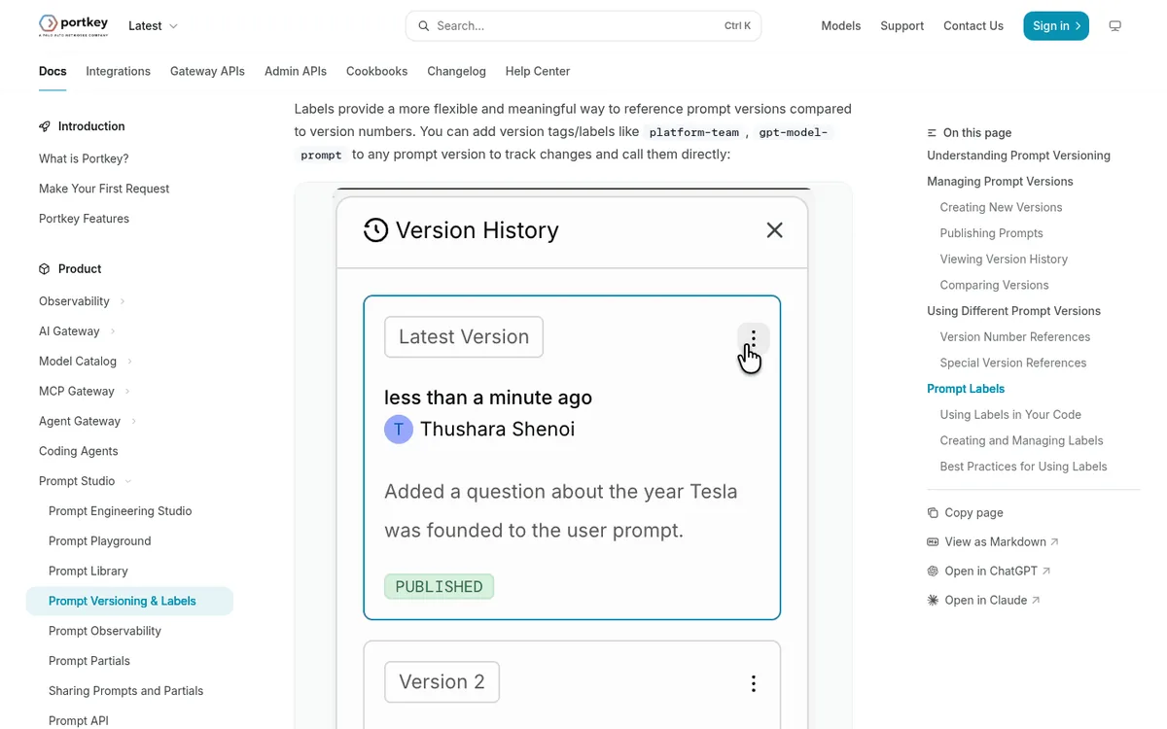1167x729 pixels.
Task: Click the Claude logo icon
Action: (933, 601)
